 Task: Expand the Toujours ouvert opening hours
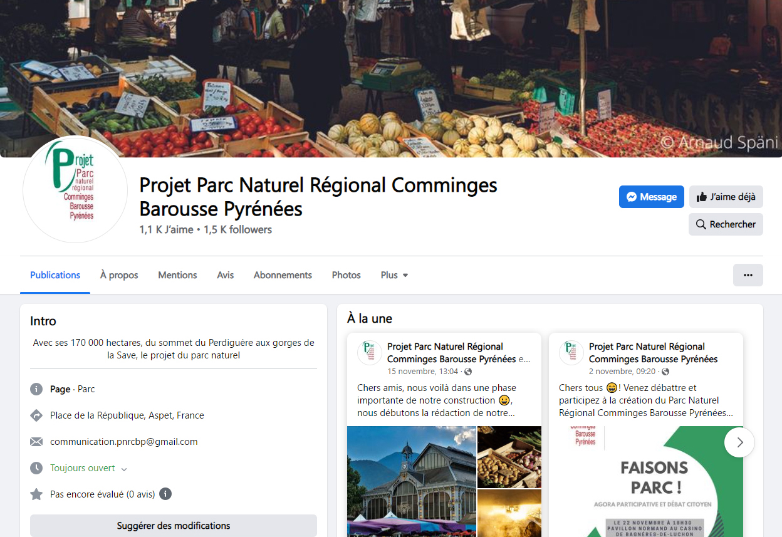click(x=124, y=469)
